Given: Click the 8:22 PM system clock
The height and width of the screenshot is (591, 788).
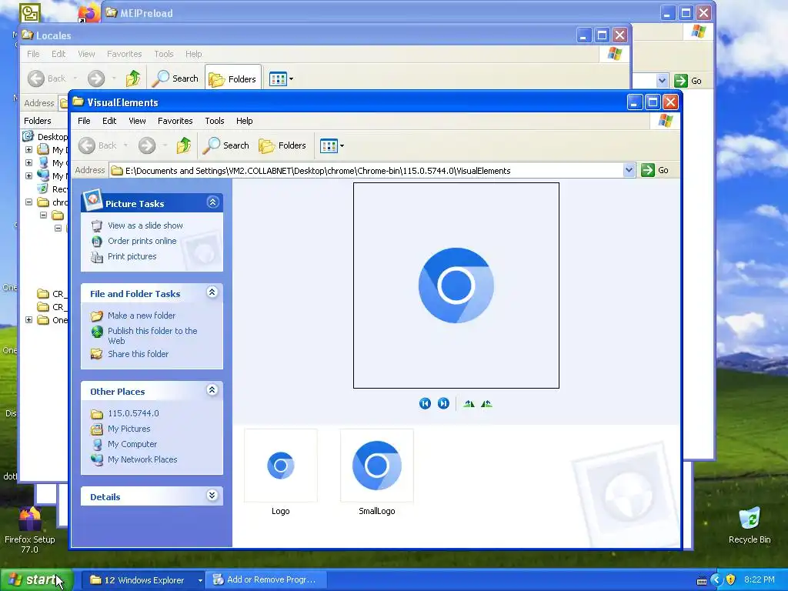Looking at the screenshot, I should 760,580.
